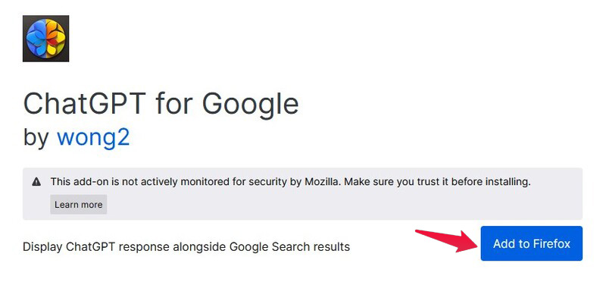Click "This add-on" starting the warning notice
The height and width of the screenshot is (285, 606).
point(75,181)
